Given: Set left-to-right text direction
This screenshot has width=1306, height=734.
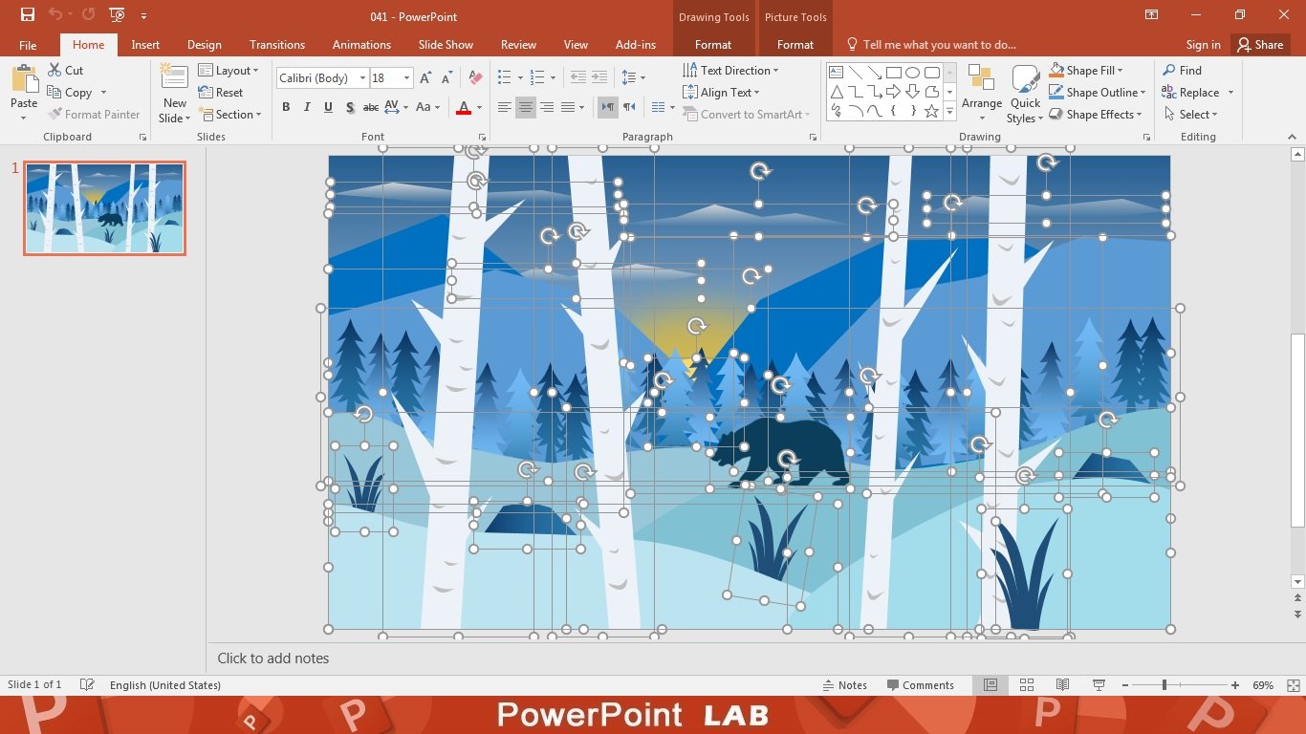Looking at the screenshot, I should [608, 107].
